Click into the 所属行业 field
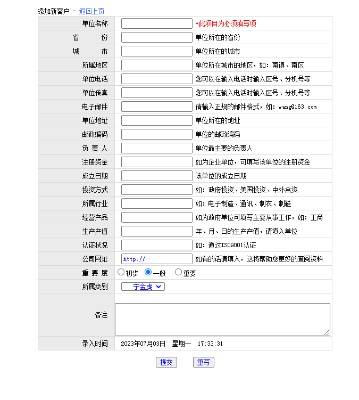The width and height of the screenshot is (359, 400). [157, 203]
